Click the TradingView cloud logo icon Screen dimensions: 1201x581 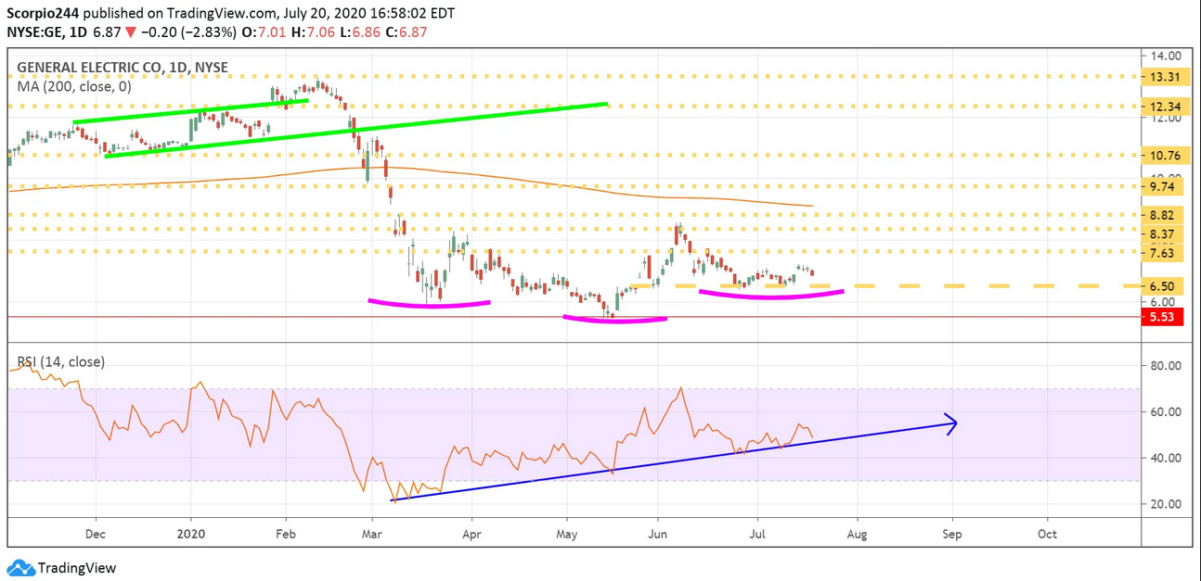[x=20, y=568]
